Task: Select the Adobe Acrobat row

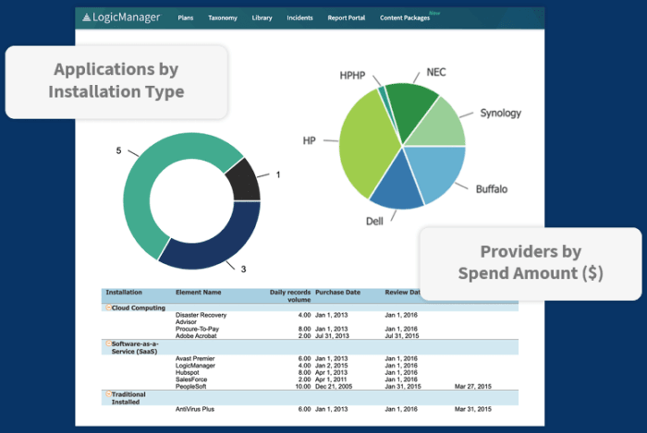Action: 310,336
